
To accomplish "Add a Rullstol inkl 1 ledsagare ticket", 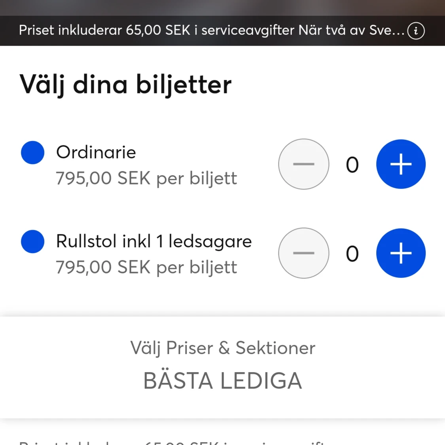I will (401, 253).
